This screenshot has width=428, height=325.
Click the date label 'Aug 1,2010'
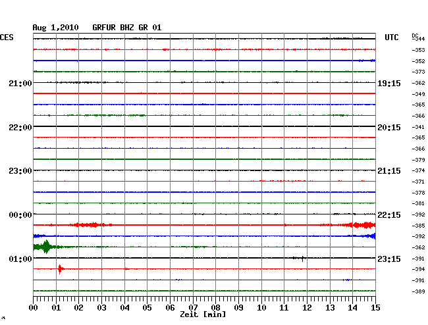(x=55, y=28)
